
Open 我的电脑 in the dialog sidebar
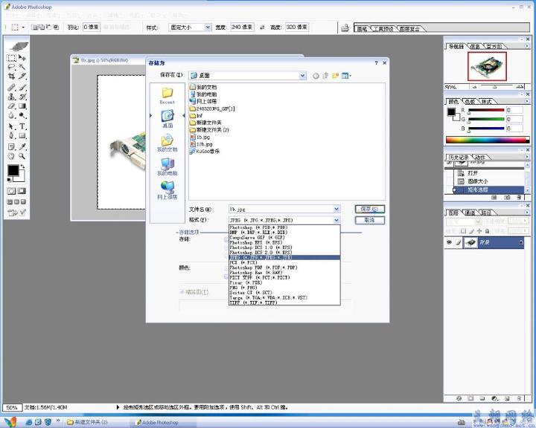click(167, 167)
